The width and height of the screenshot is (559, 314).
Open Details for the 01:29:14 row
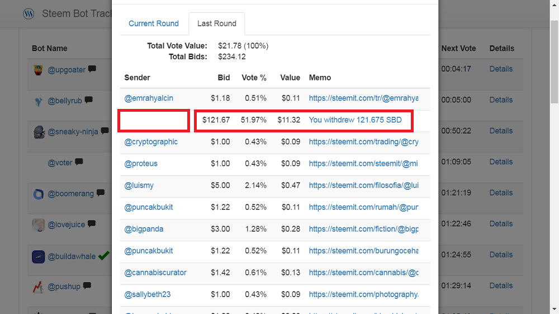click(501, 286)
